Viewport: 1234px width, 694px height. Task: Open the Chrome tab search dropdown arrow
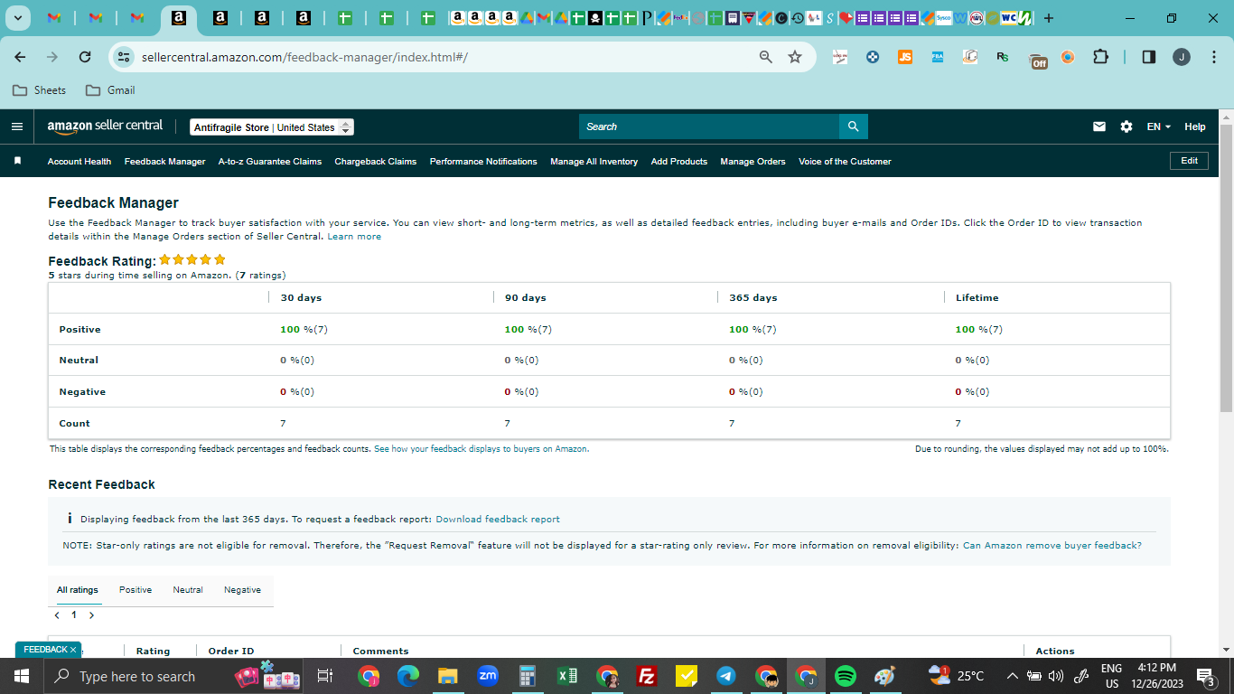pyautogui.click(x=17, y=18)
